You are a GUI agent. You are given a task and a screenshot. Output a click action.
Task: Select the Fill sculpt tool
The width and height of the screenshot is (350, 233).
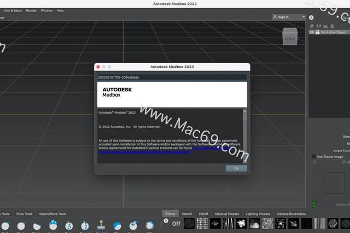click(x=149, y=225)
